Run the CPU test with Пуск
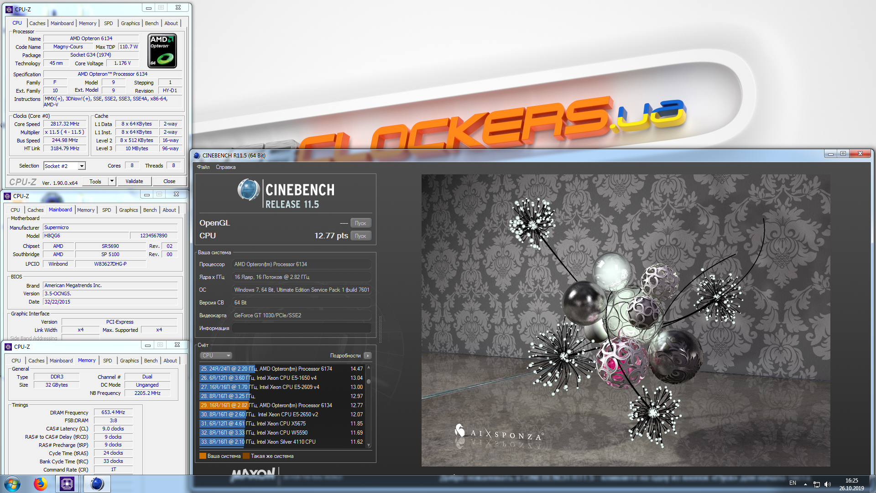876x493 pixels. [360, 236]
